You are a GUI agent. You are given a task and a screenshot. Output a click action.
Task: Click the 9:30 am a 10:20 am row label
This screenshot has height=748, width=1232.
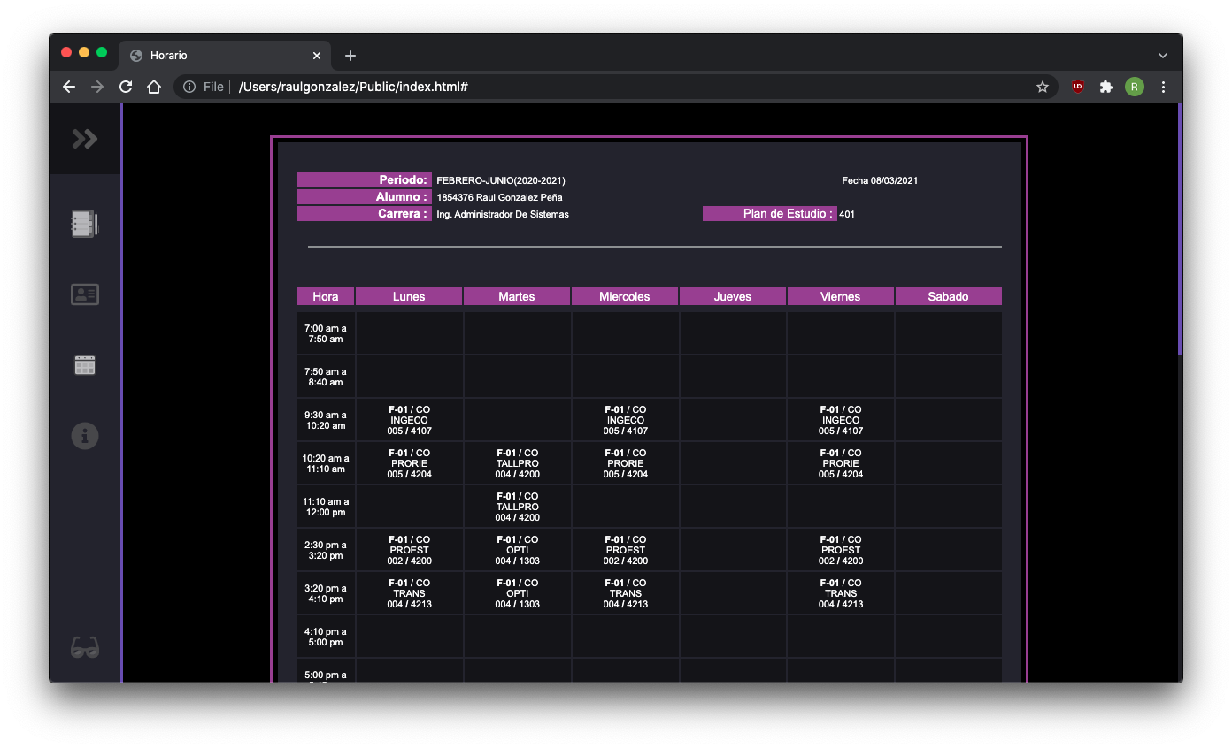coord(326,420)
